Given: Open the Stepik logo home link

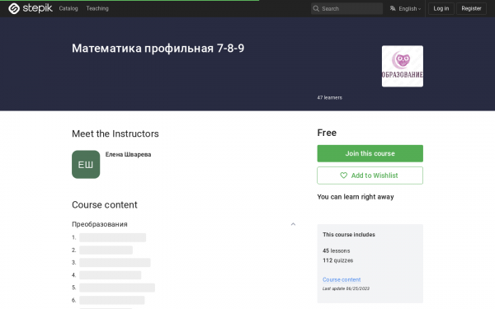Looking at the screenshot, I should tap(31, 8).
